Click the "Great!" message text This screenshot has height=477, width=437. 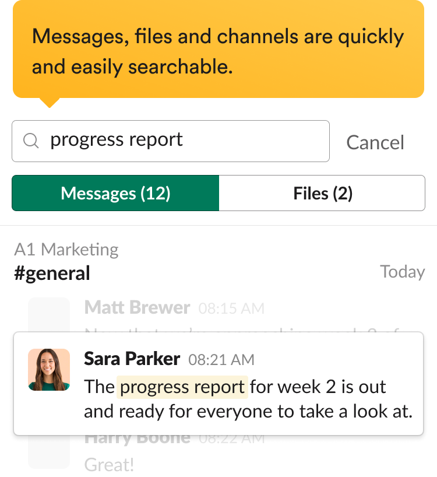click(109, 465)
